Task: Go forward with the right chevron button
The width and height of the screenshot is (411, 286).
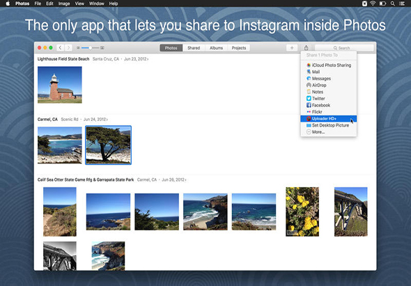Action: pos(68,47)
